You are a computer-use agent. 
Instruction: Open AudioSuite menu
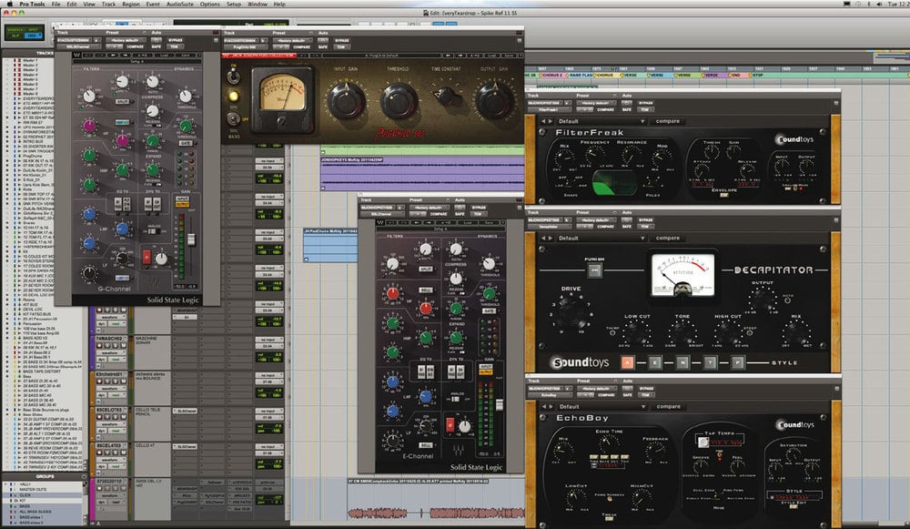click(x=180, y=4)
